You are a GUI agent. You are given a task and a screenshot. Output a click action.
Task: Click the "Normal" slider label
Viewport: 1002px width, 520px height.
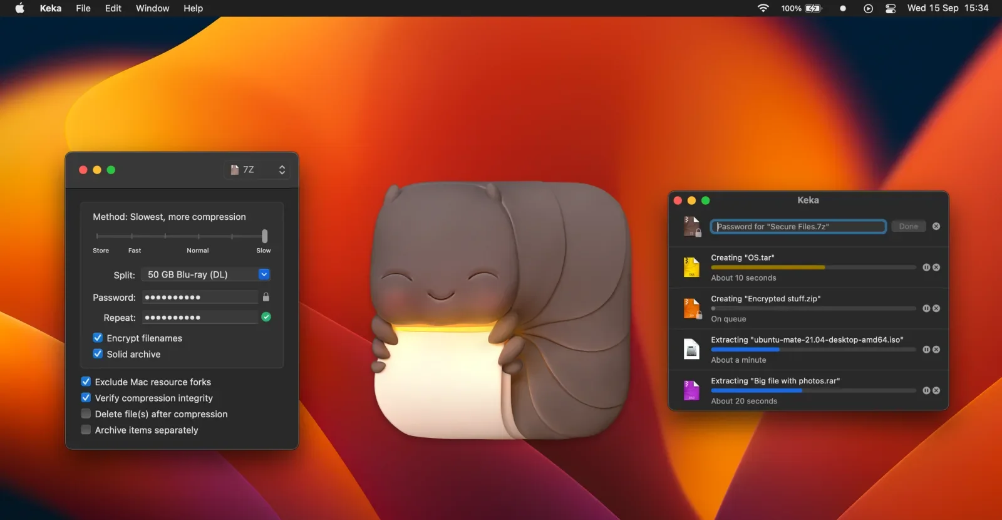pyautogui.click(x=198, y=251)
